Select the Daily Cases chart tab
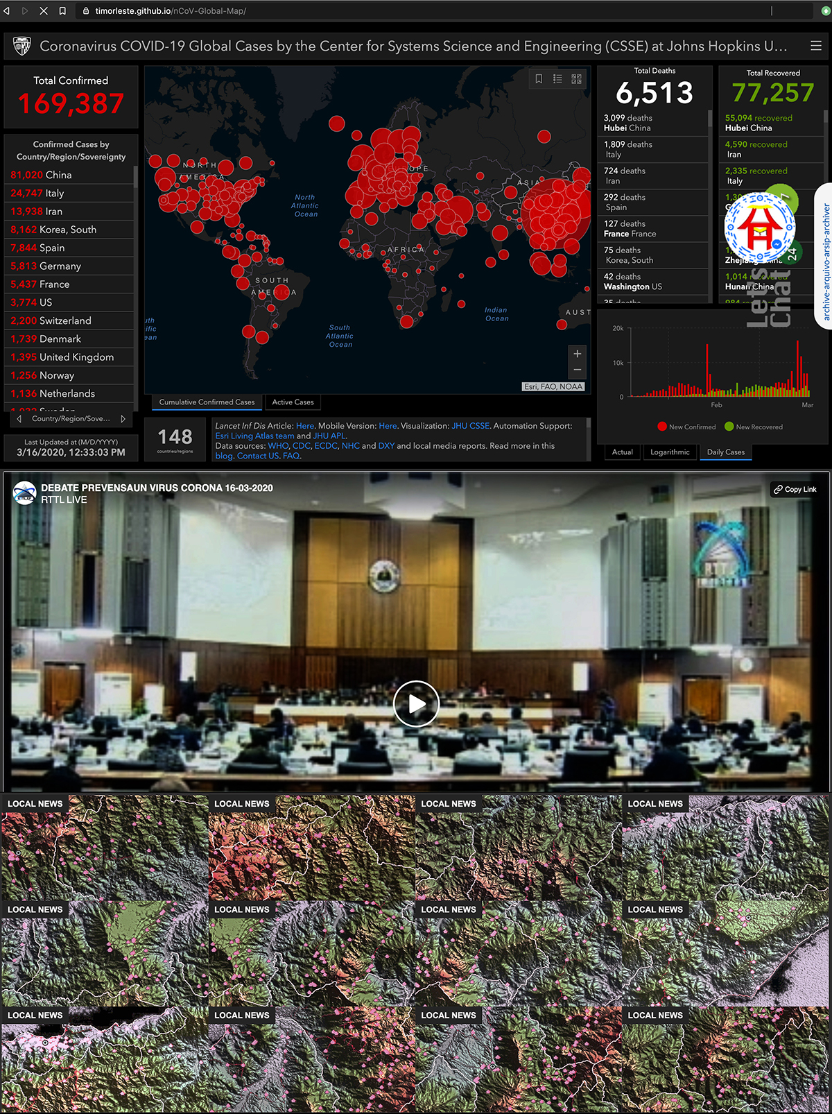Viewport: 832px width, 1114px height. tap(725, 452)
